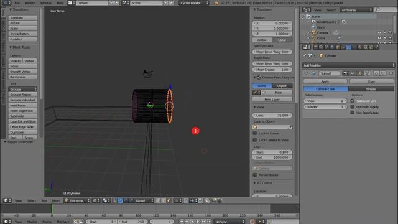Check the Render Border option
This screenshot has height=224, width=398.
click(x=255, y=175)
